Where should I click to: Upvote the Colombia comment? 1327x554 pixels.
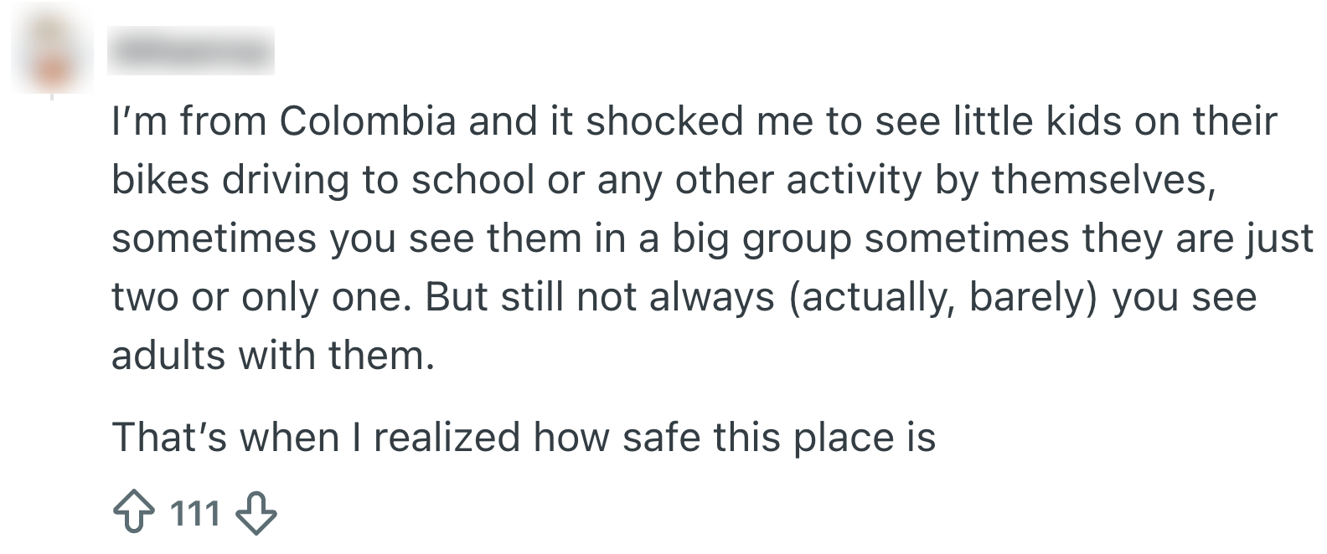(x=132, y=513)
